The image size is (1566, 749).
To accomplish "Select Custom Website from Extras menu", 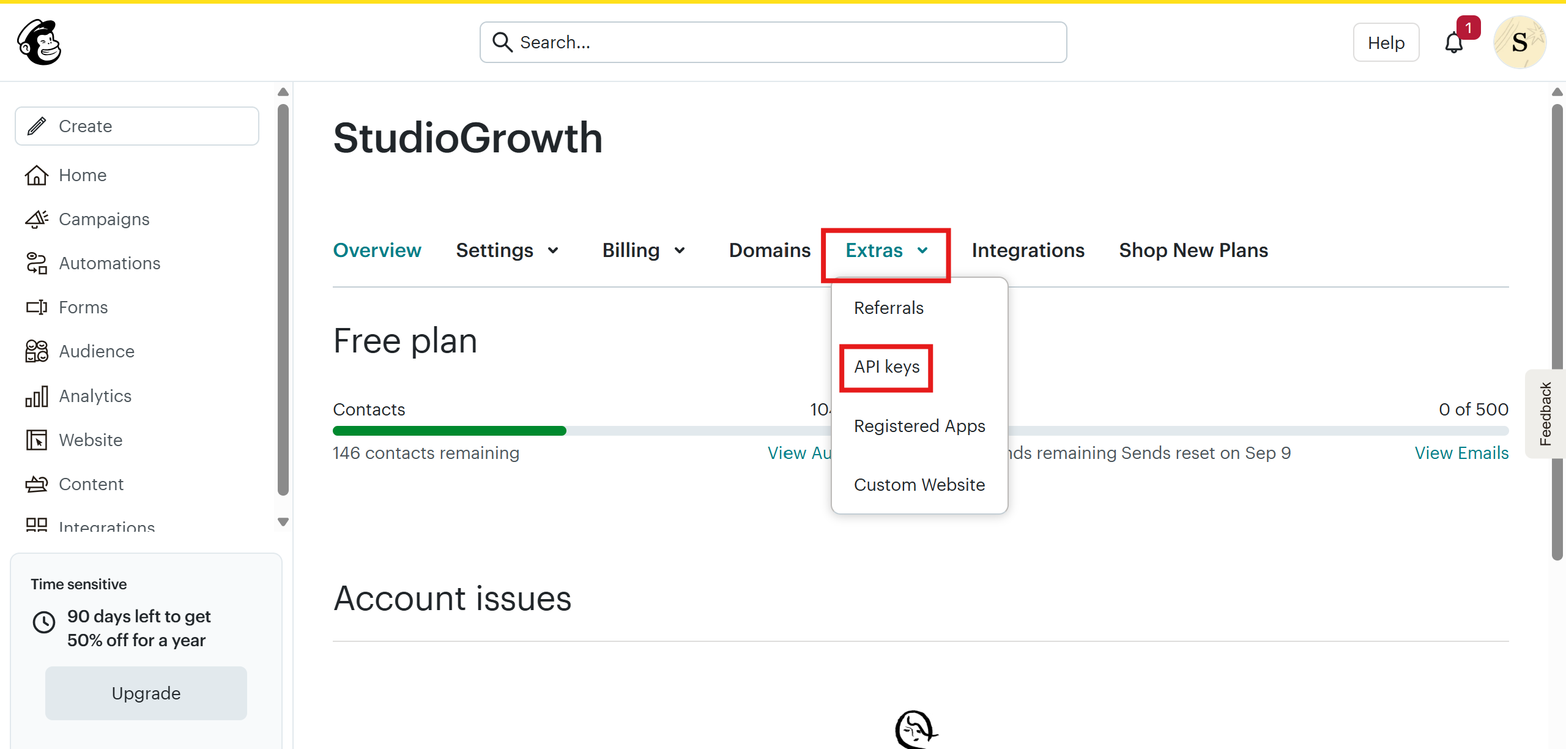I will [919, 485].
